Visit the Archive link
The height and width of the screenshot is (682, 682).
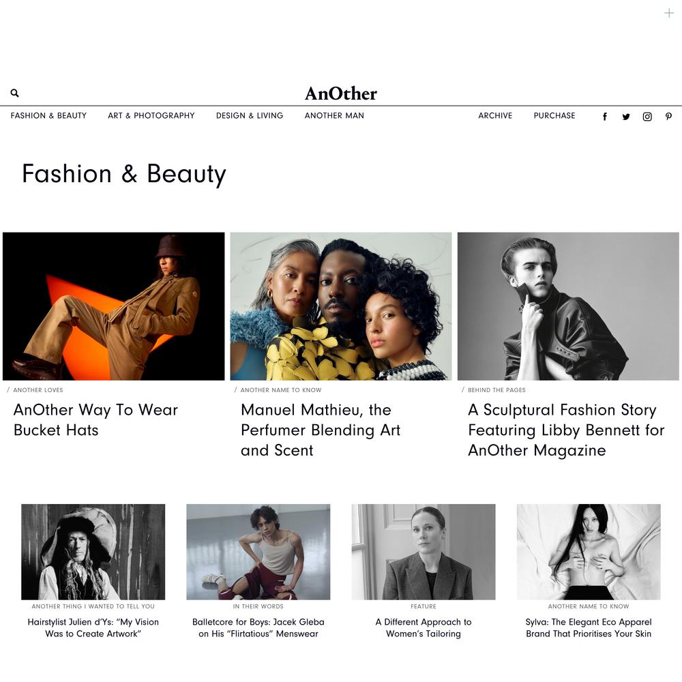tap(495, 116)
